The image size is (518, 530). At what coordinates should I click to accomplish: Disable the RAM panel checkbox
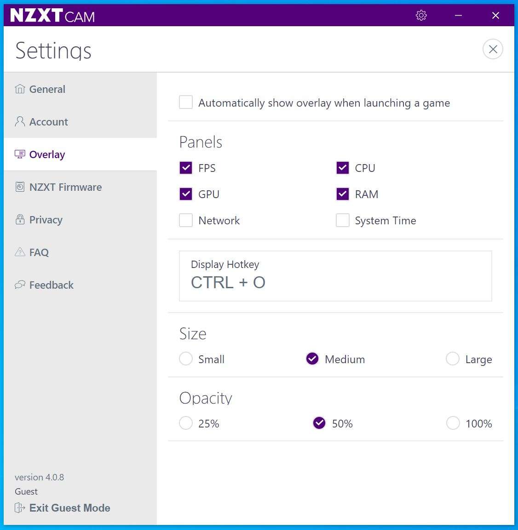[x=343, y=194]
